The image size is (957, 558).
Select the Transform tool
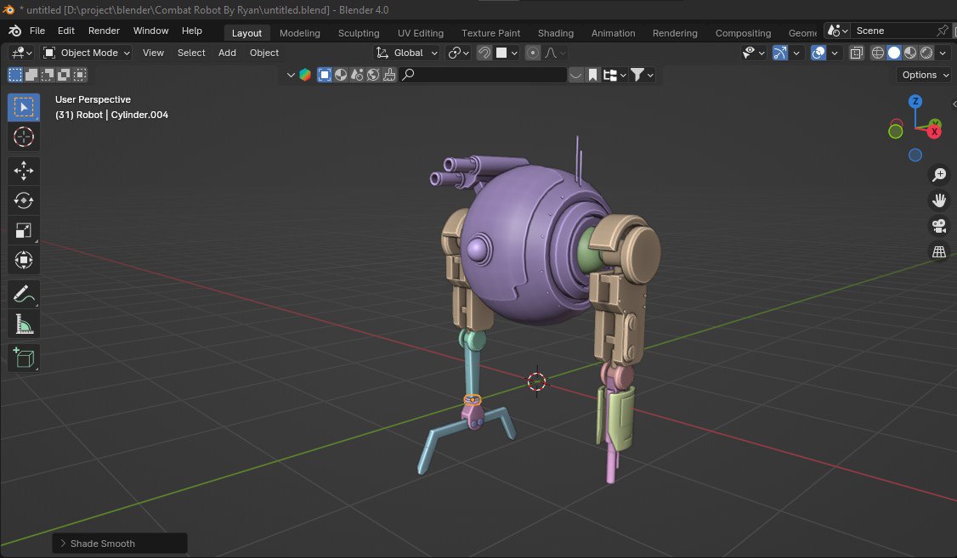(x=24, y=261)
